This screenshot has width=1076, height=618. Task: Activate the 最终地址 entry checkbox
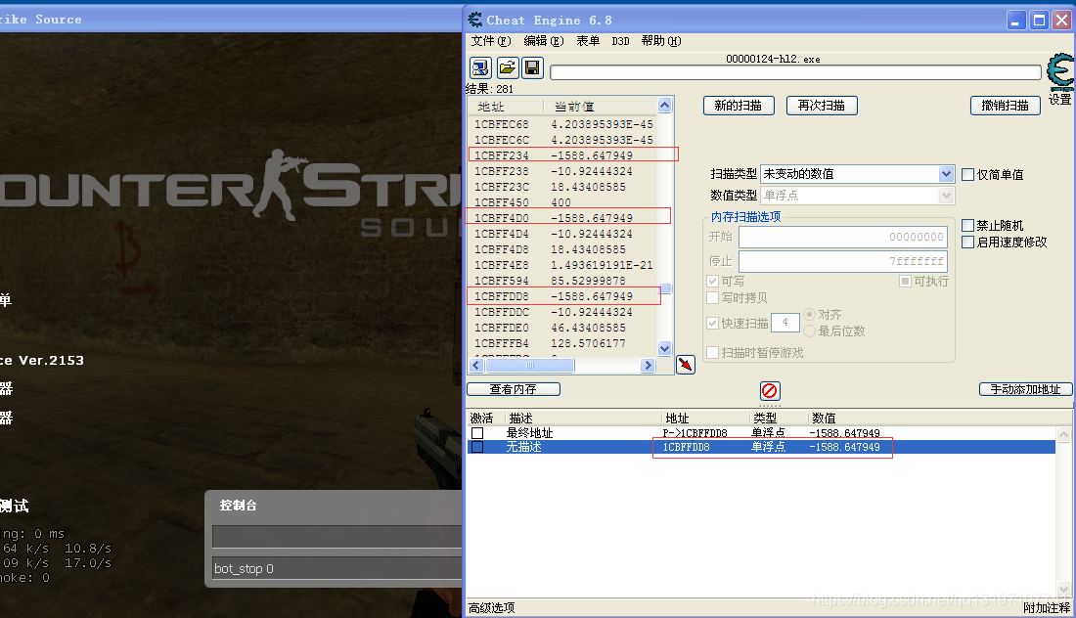pos(477,433)
